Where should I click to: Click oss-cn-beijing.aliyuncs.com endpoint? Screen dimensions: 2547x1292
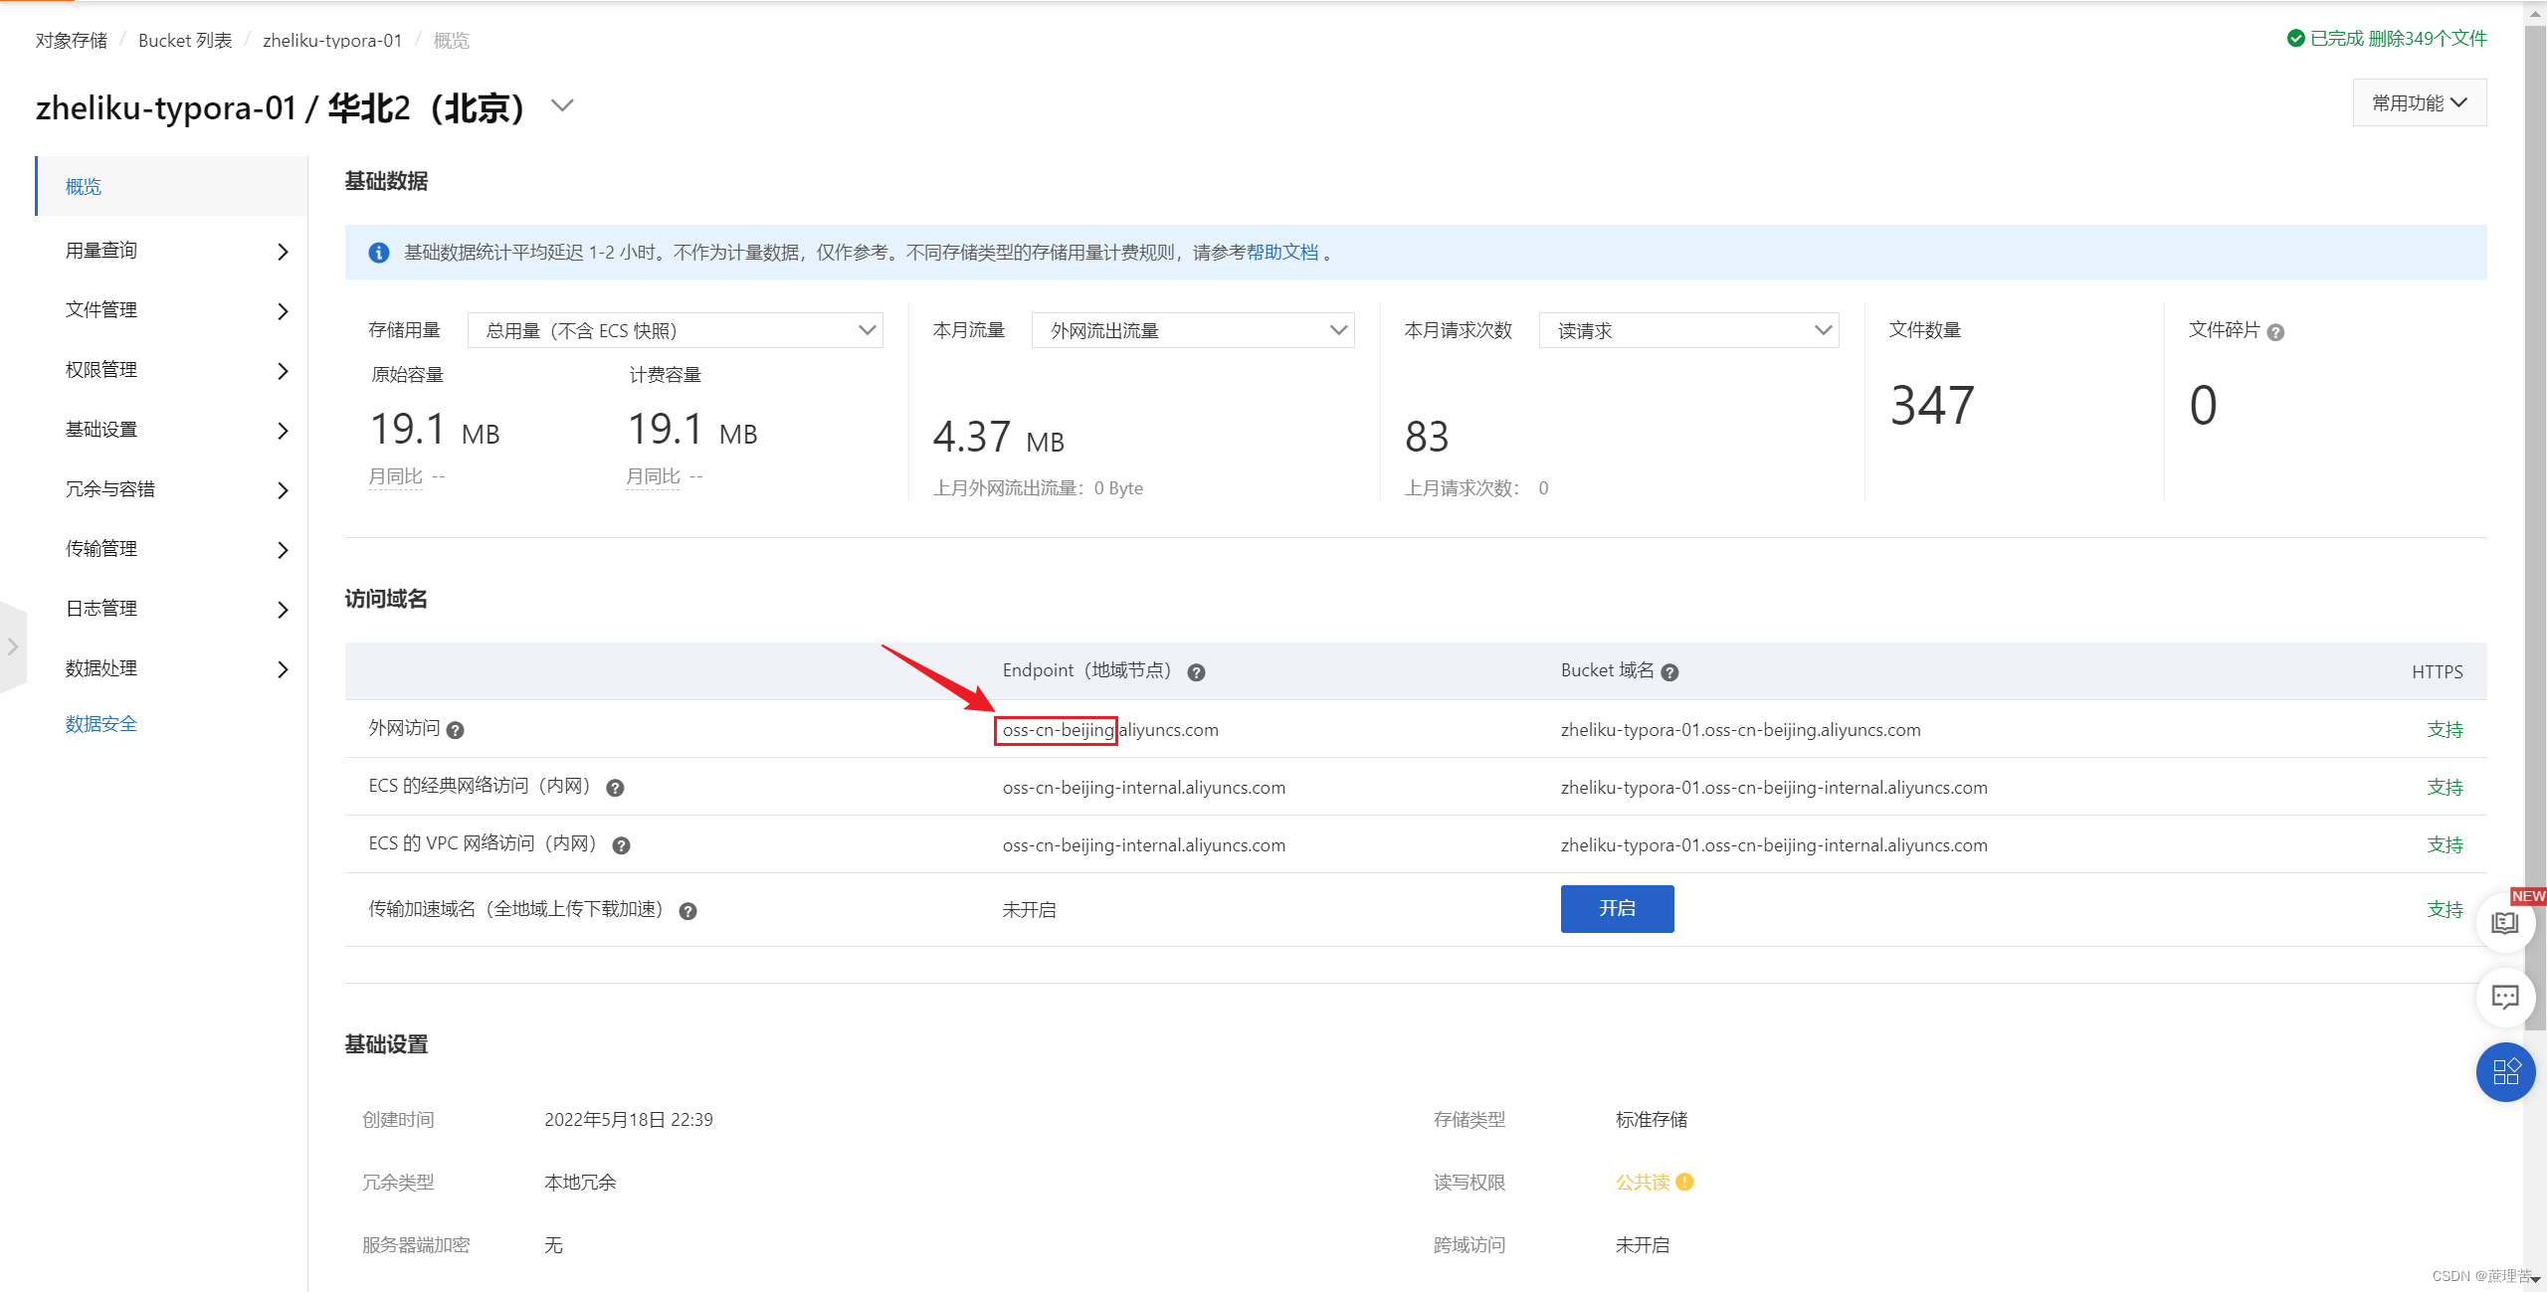click(1110, 730)
